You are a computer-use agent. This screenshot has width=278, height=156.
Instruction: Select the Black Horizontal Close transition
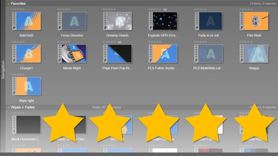point(26,125)
